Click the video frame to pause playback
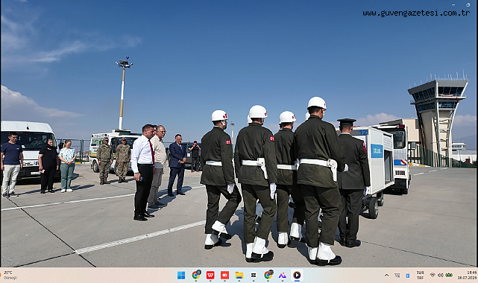Screen dimensions: 478x283 click(239, 134)
